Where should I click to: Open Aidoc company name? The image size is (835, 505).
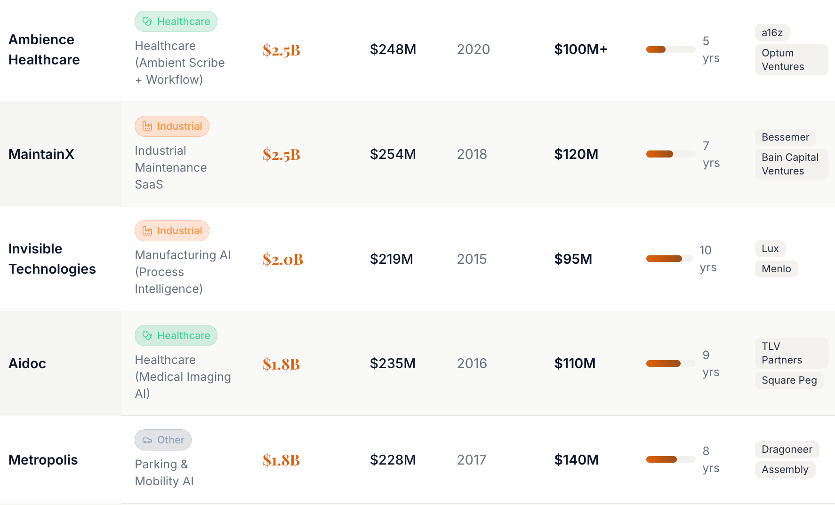(27, 363)
